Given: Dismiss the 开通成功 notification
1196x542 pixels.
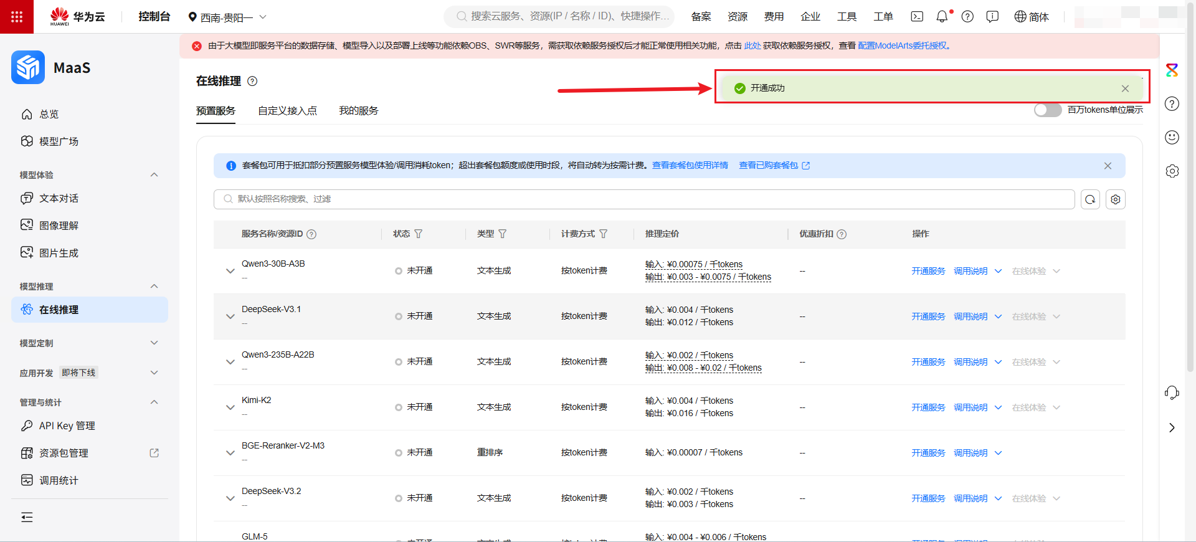Looking at the screenshot, I should coord(1125,88).
